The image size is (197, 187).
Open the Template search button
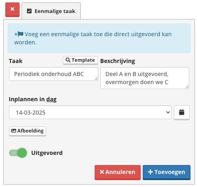80,60
